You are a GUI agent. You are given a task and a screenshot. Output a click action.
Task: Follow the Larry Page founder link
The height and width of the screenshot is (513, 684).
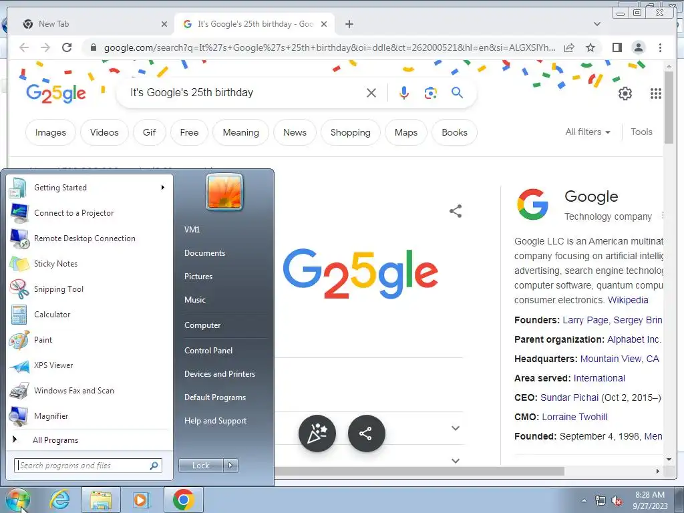click(x=585, y=320)
